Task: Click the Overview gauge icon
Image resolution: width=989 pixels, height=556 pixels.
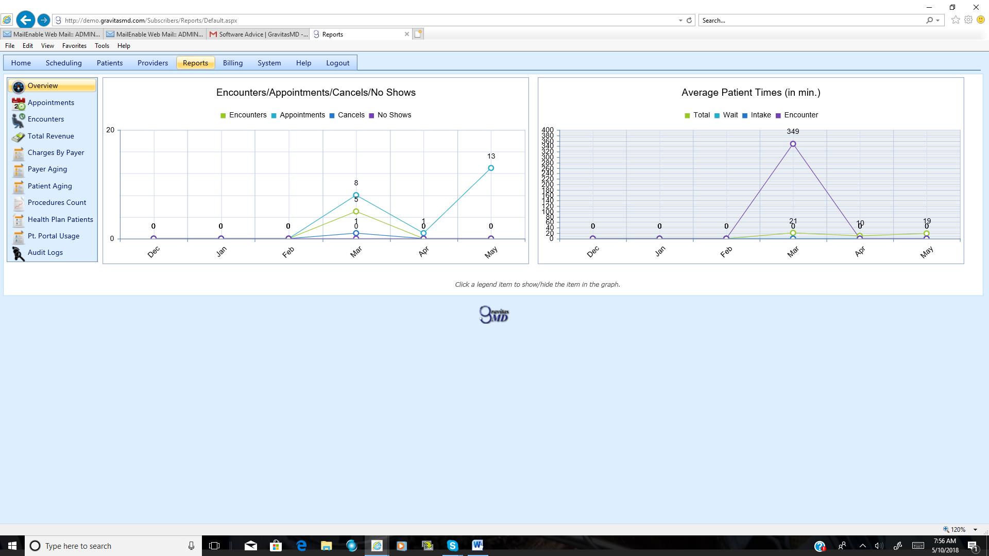Action: click(19, 86)
